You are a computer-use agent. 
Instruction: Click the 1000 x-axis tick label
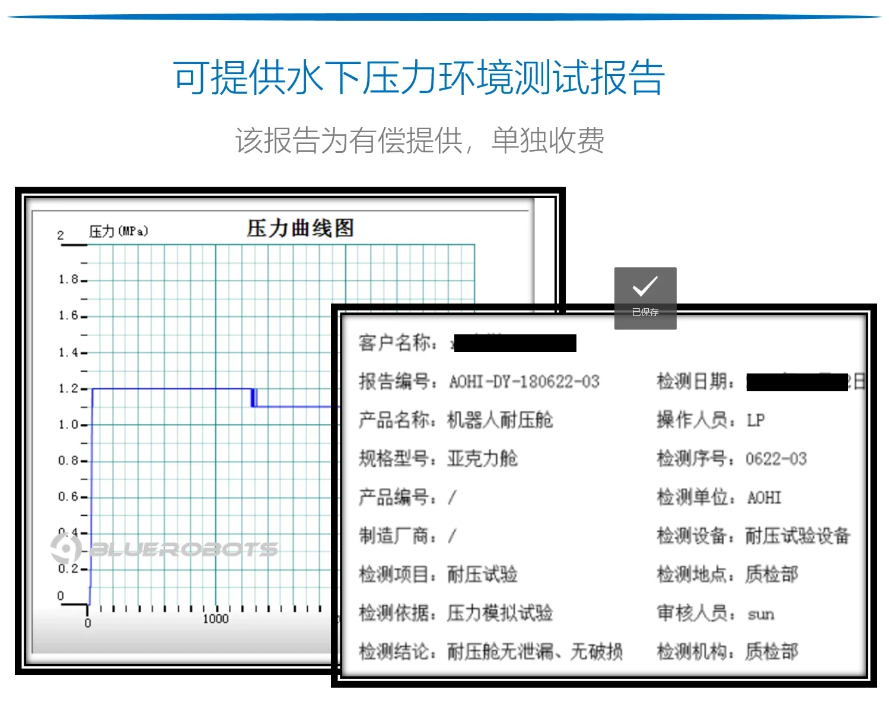coord(215,619)
